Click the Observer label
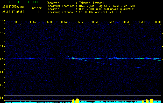This screenshot has width=163, height=103. pos(53,3)
